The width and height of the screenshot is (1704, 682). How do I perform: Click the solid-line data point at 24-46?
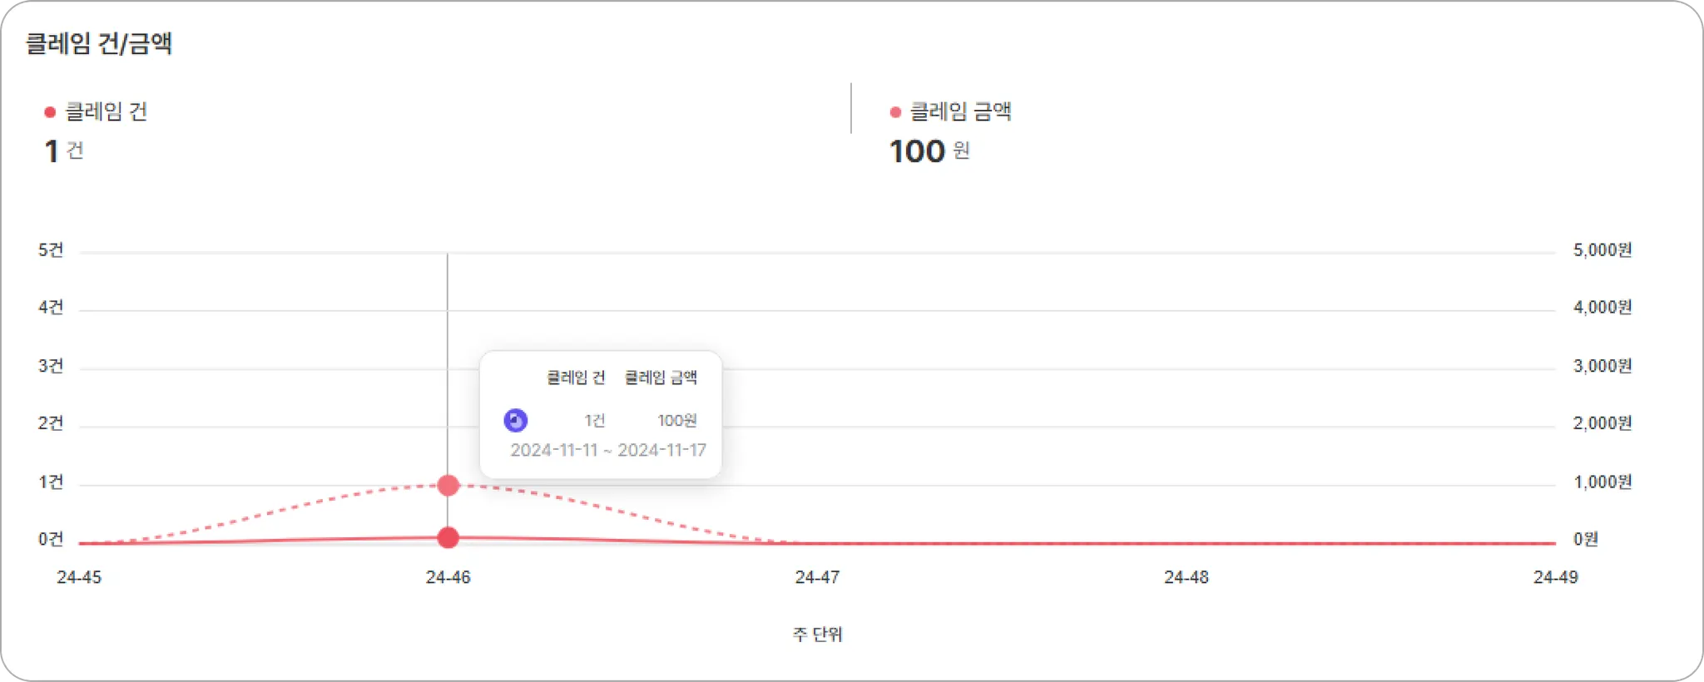pyautogui.click(x=448, y=538)
